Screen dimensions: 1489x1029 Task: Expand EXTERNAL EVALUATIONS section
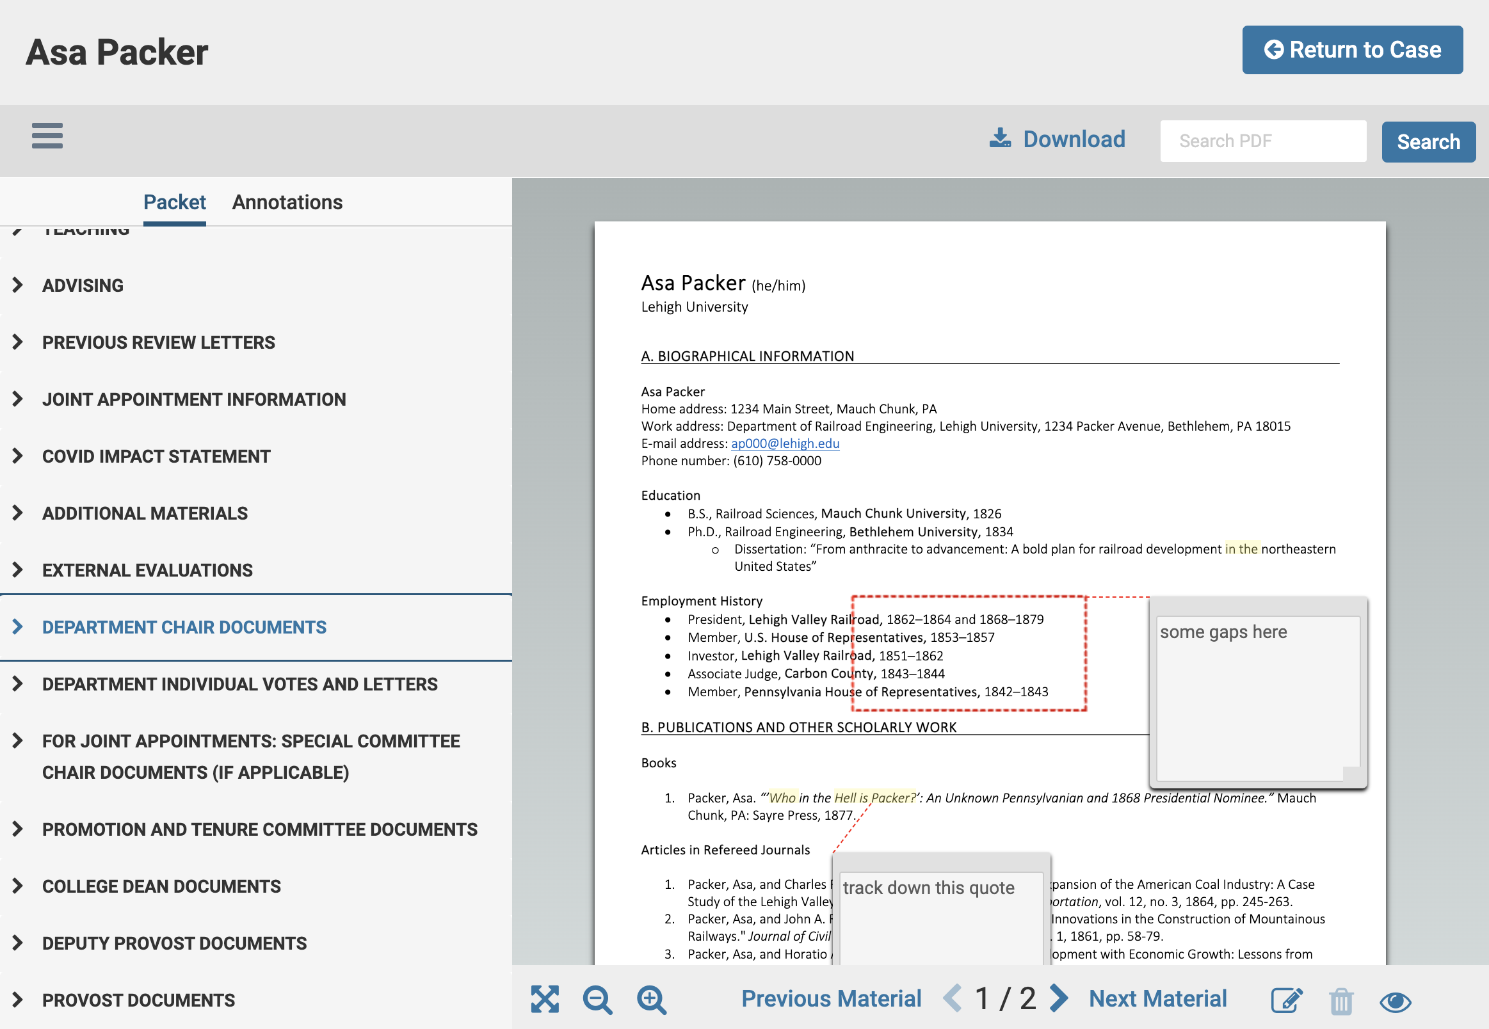[256, 570]
